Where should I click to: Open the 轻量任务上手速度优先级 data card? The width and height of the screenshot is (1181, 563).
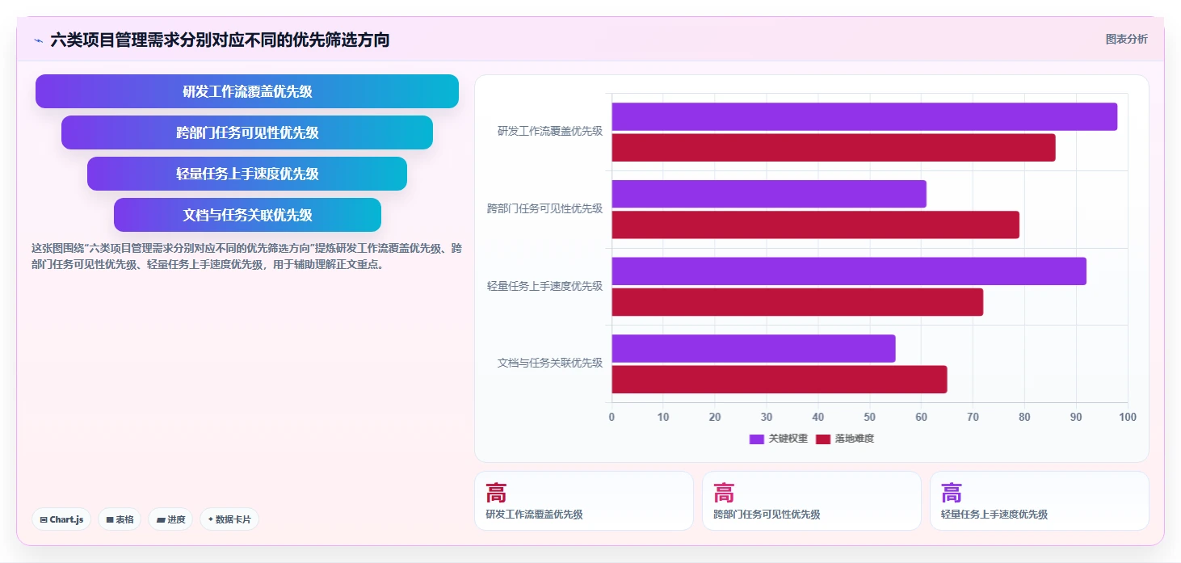click(x=1040, y=501)
